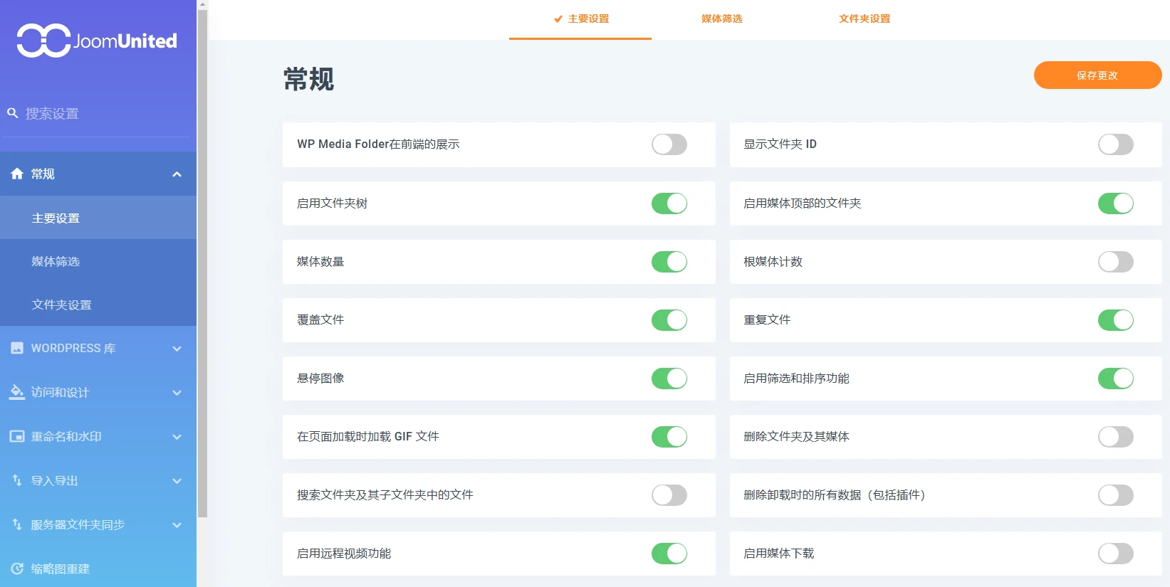Click the 媒体数量 label text
1170x587 pixels.
320,262
